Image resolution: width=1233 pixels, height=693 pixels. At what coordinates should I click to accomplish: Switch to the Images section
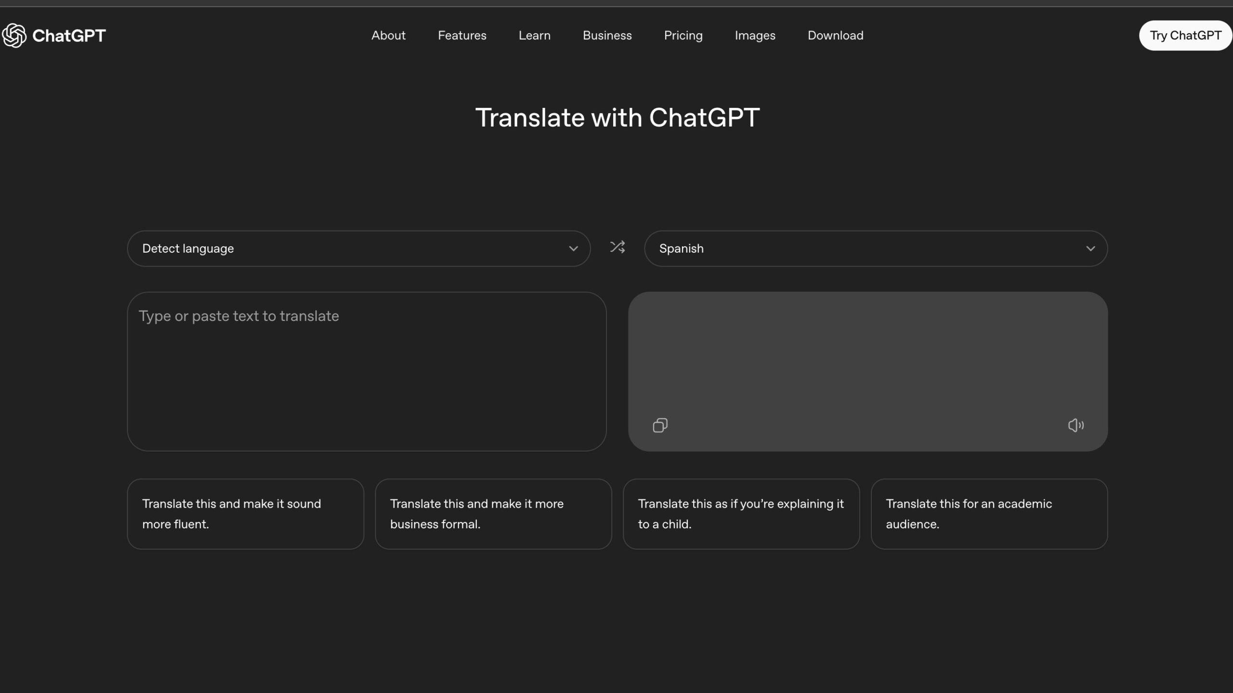click(755, 35)
